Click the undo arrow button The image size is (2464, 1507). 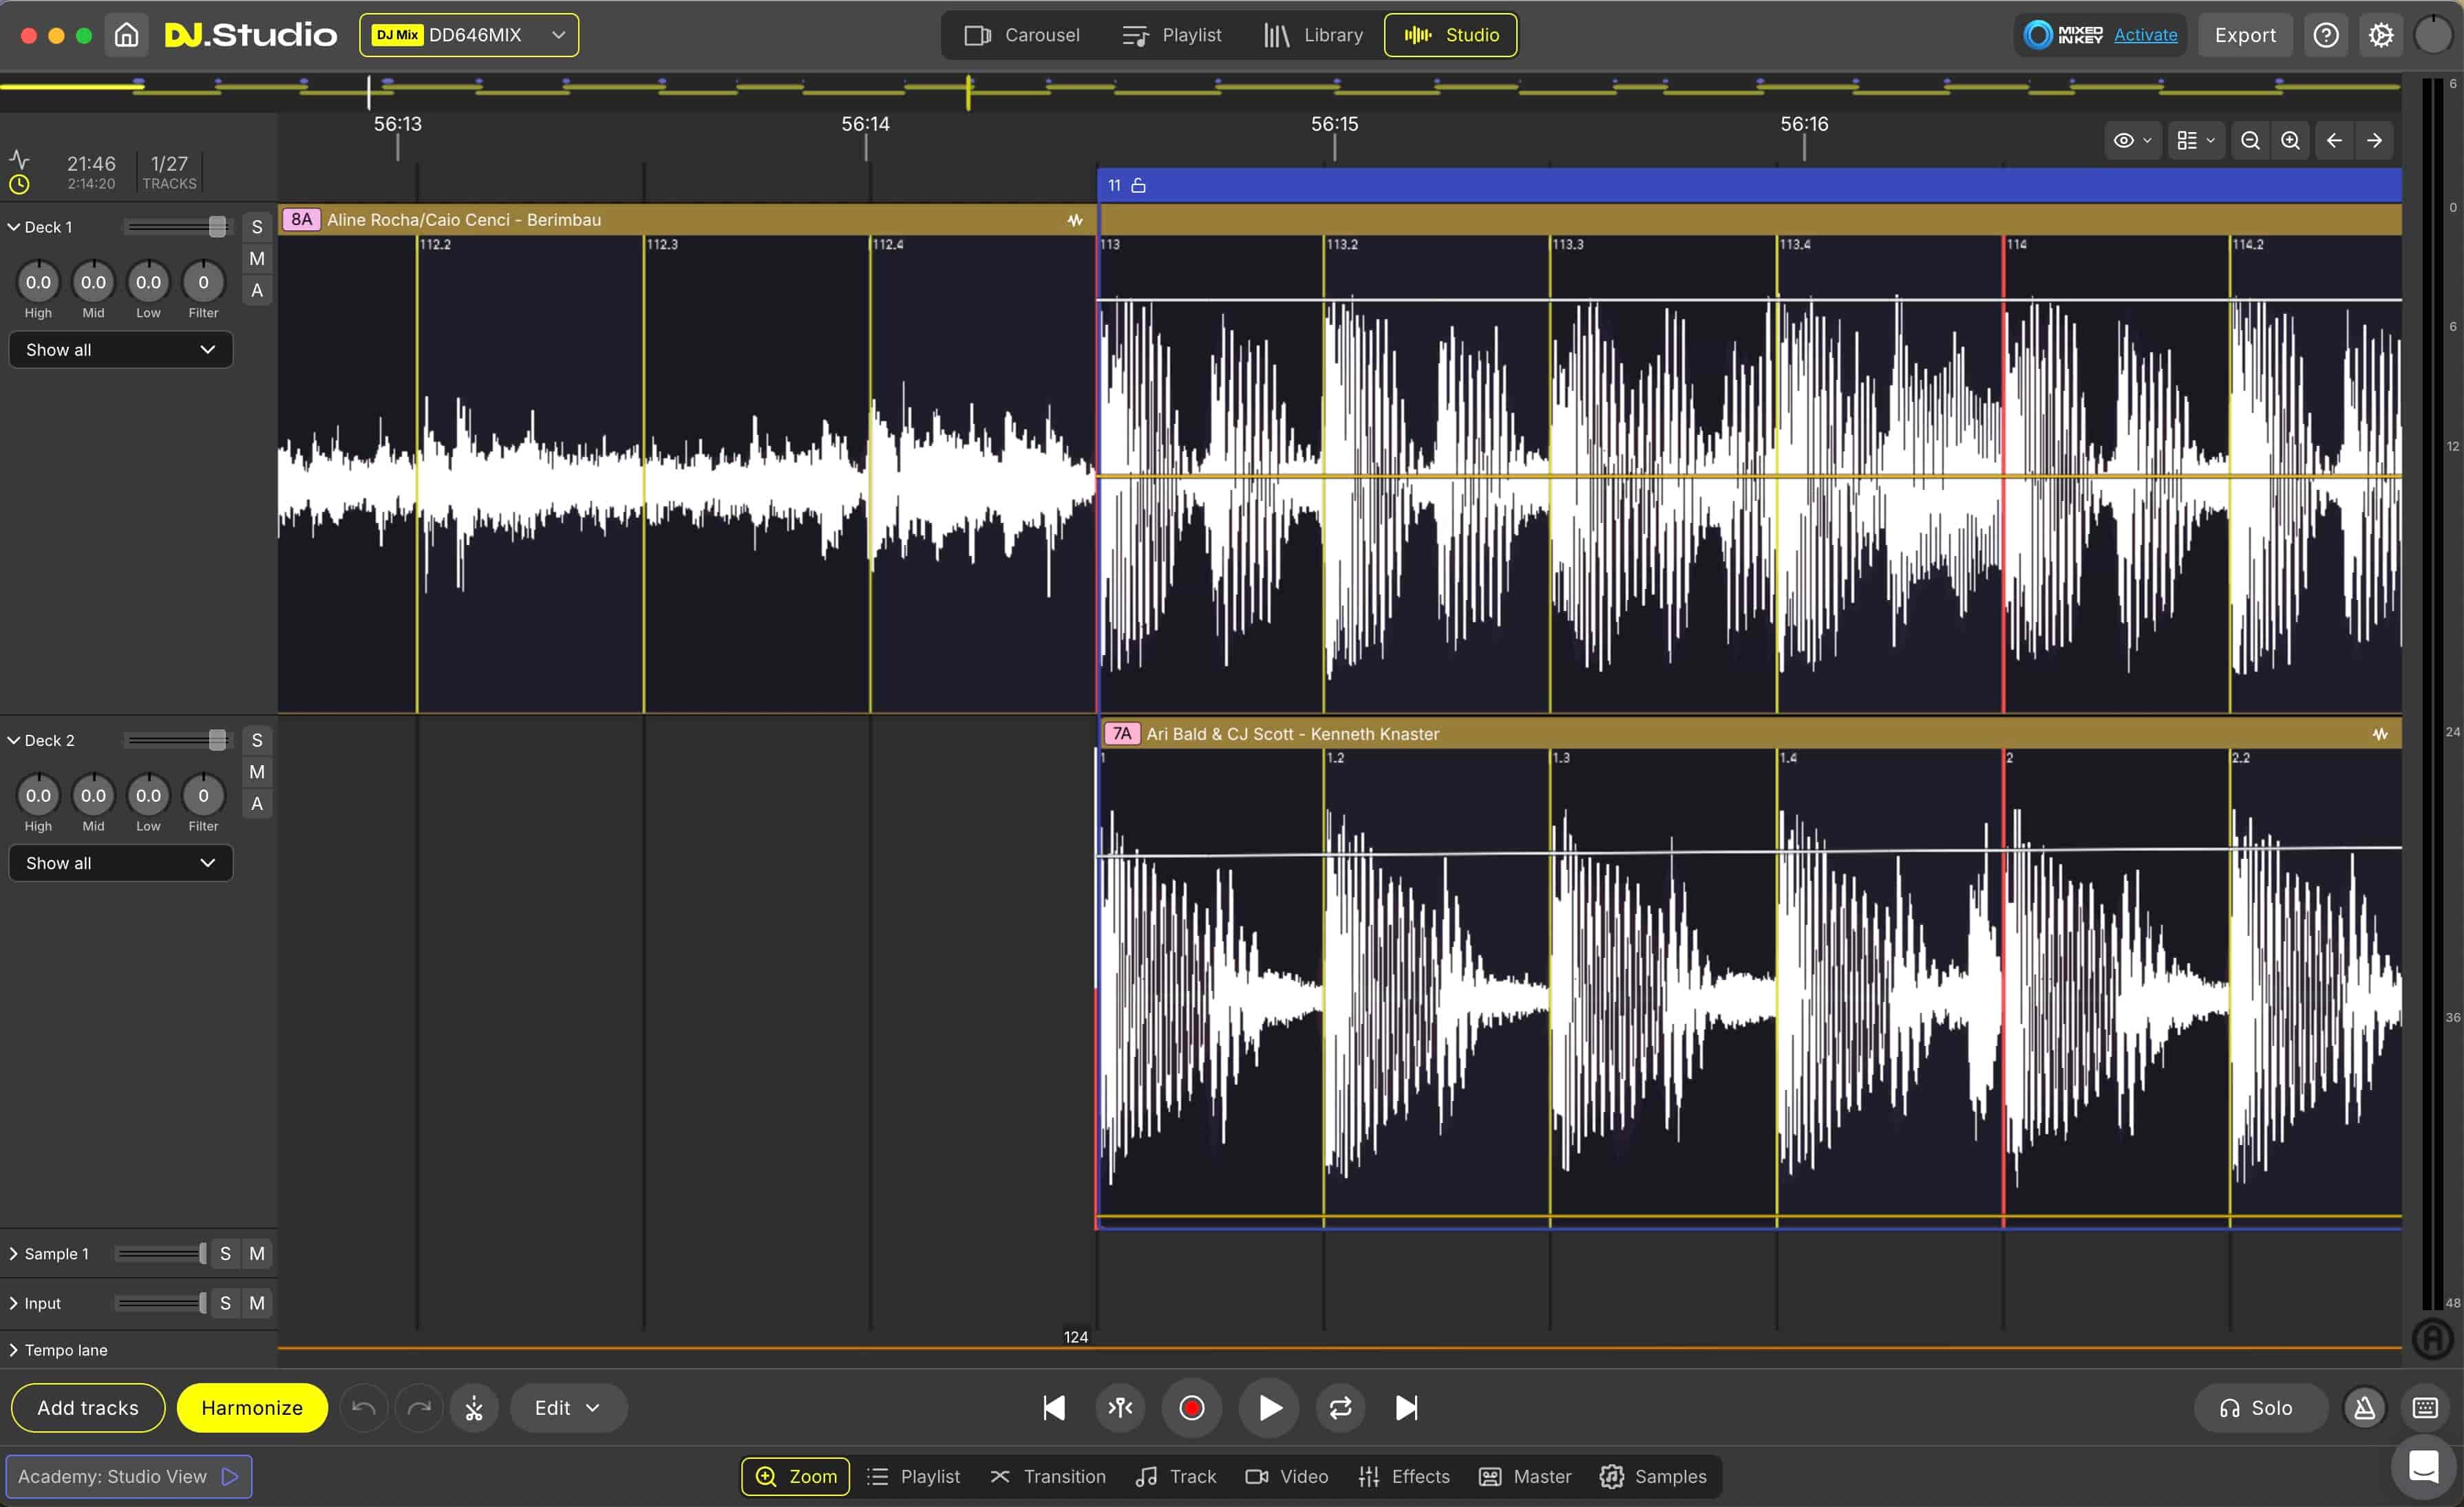(364, 1408)
